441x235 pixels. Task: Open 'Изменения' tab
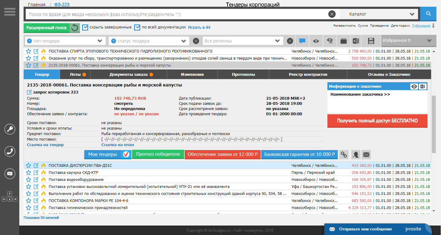click(192, 74)
